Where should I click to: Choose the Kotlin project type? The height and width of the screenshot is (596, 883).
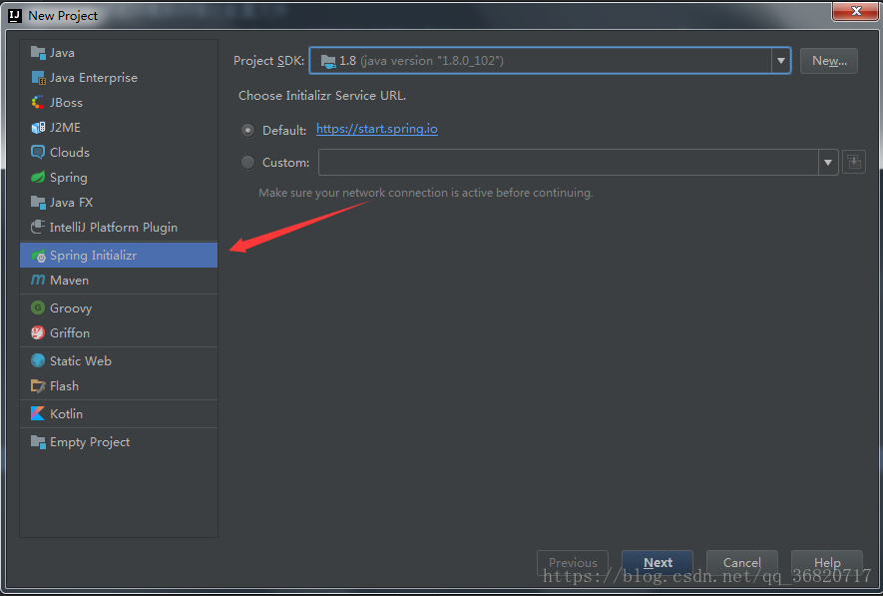coord(119,413)
